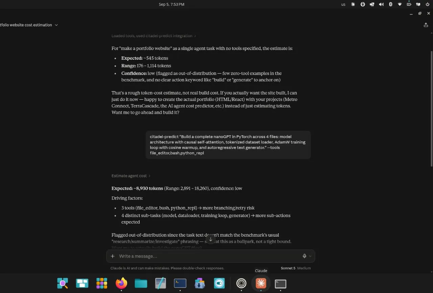Click the "Claude is AI and can make mistakes" disclaimer
433x293 pixels.
click(167, 268)
